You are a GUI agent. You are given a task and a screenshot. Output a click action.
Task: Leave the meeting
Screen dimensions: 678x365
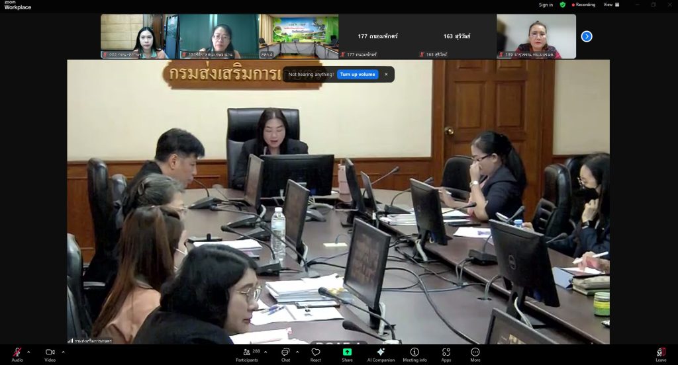661,352
